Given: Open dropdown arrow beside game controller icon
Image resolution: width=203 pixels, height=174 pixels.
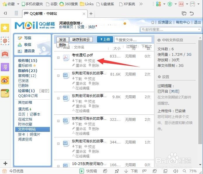Looking at the screenshot, I should 198,4.
